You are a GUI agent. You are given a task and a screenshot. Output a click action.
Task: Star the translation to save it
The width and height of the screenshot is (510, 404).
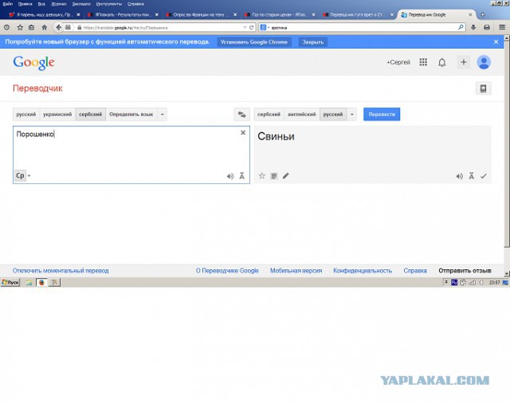(262, 176)
